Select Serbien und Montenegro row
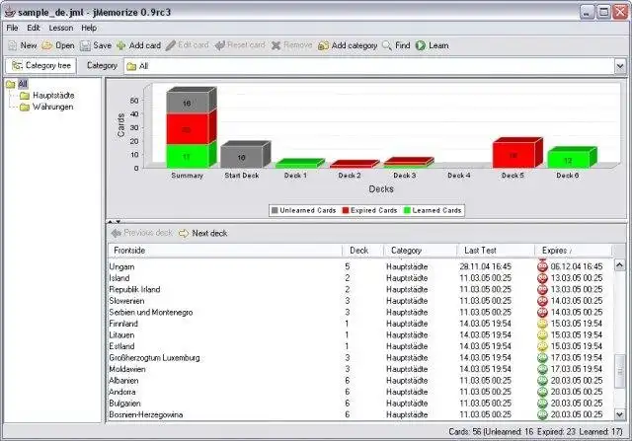Screen dimensions: 632x441 pyautogui.click(x=360, y=312)
